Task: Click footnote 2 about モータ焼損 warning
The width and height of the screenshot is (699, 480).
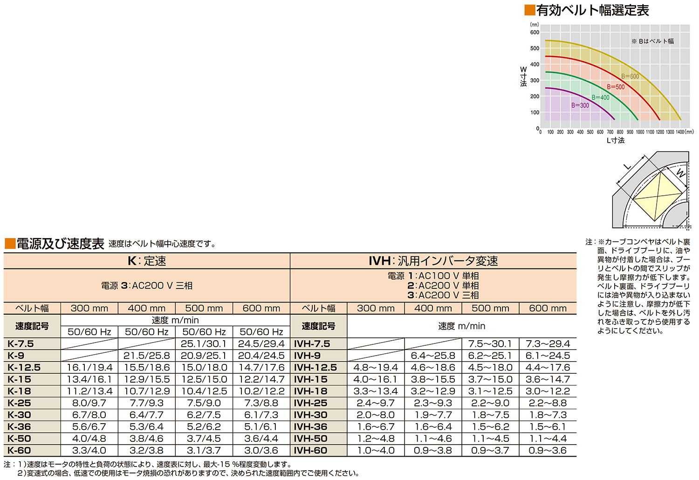Action: pyautogui.click(x=188, y=473)
